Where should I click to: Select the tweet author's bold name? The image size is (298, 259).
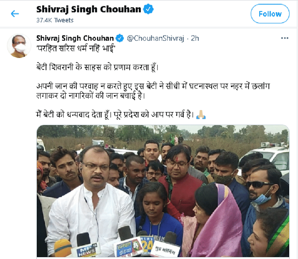[x=75, y=38]
